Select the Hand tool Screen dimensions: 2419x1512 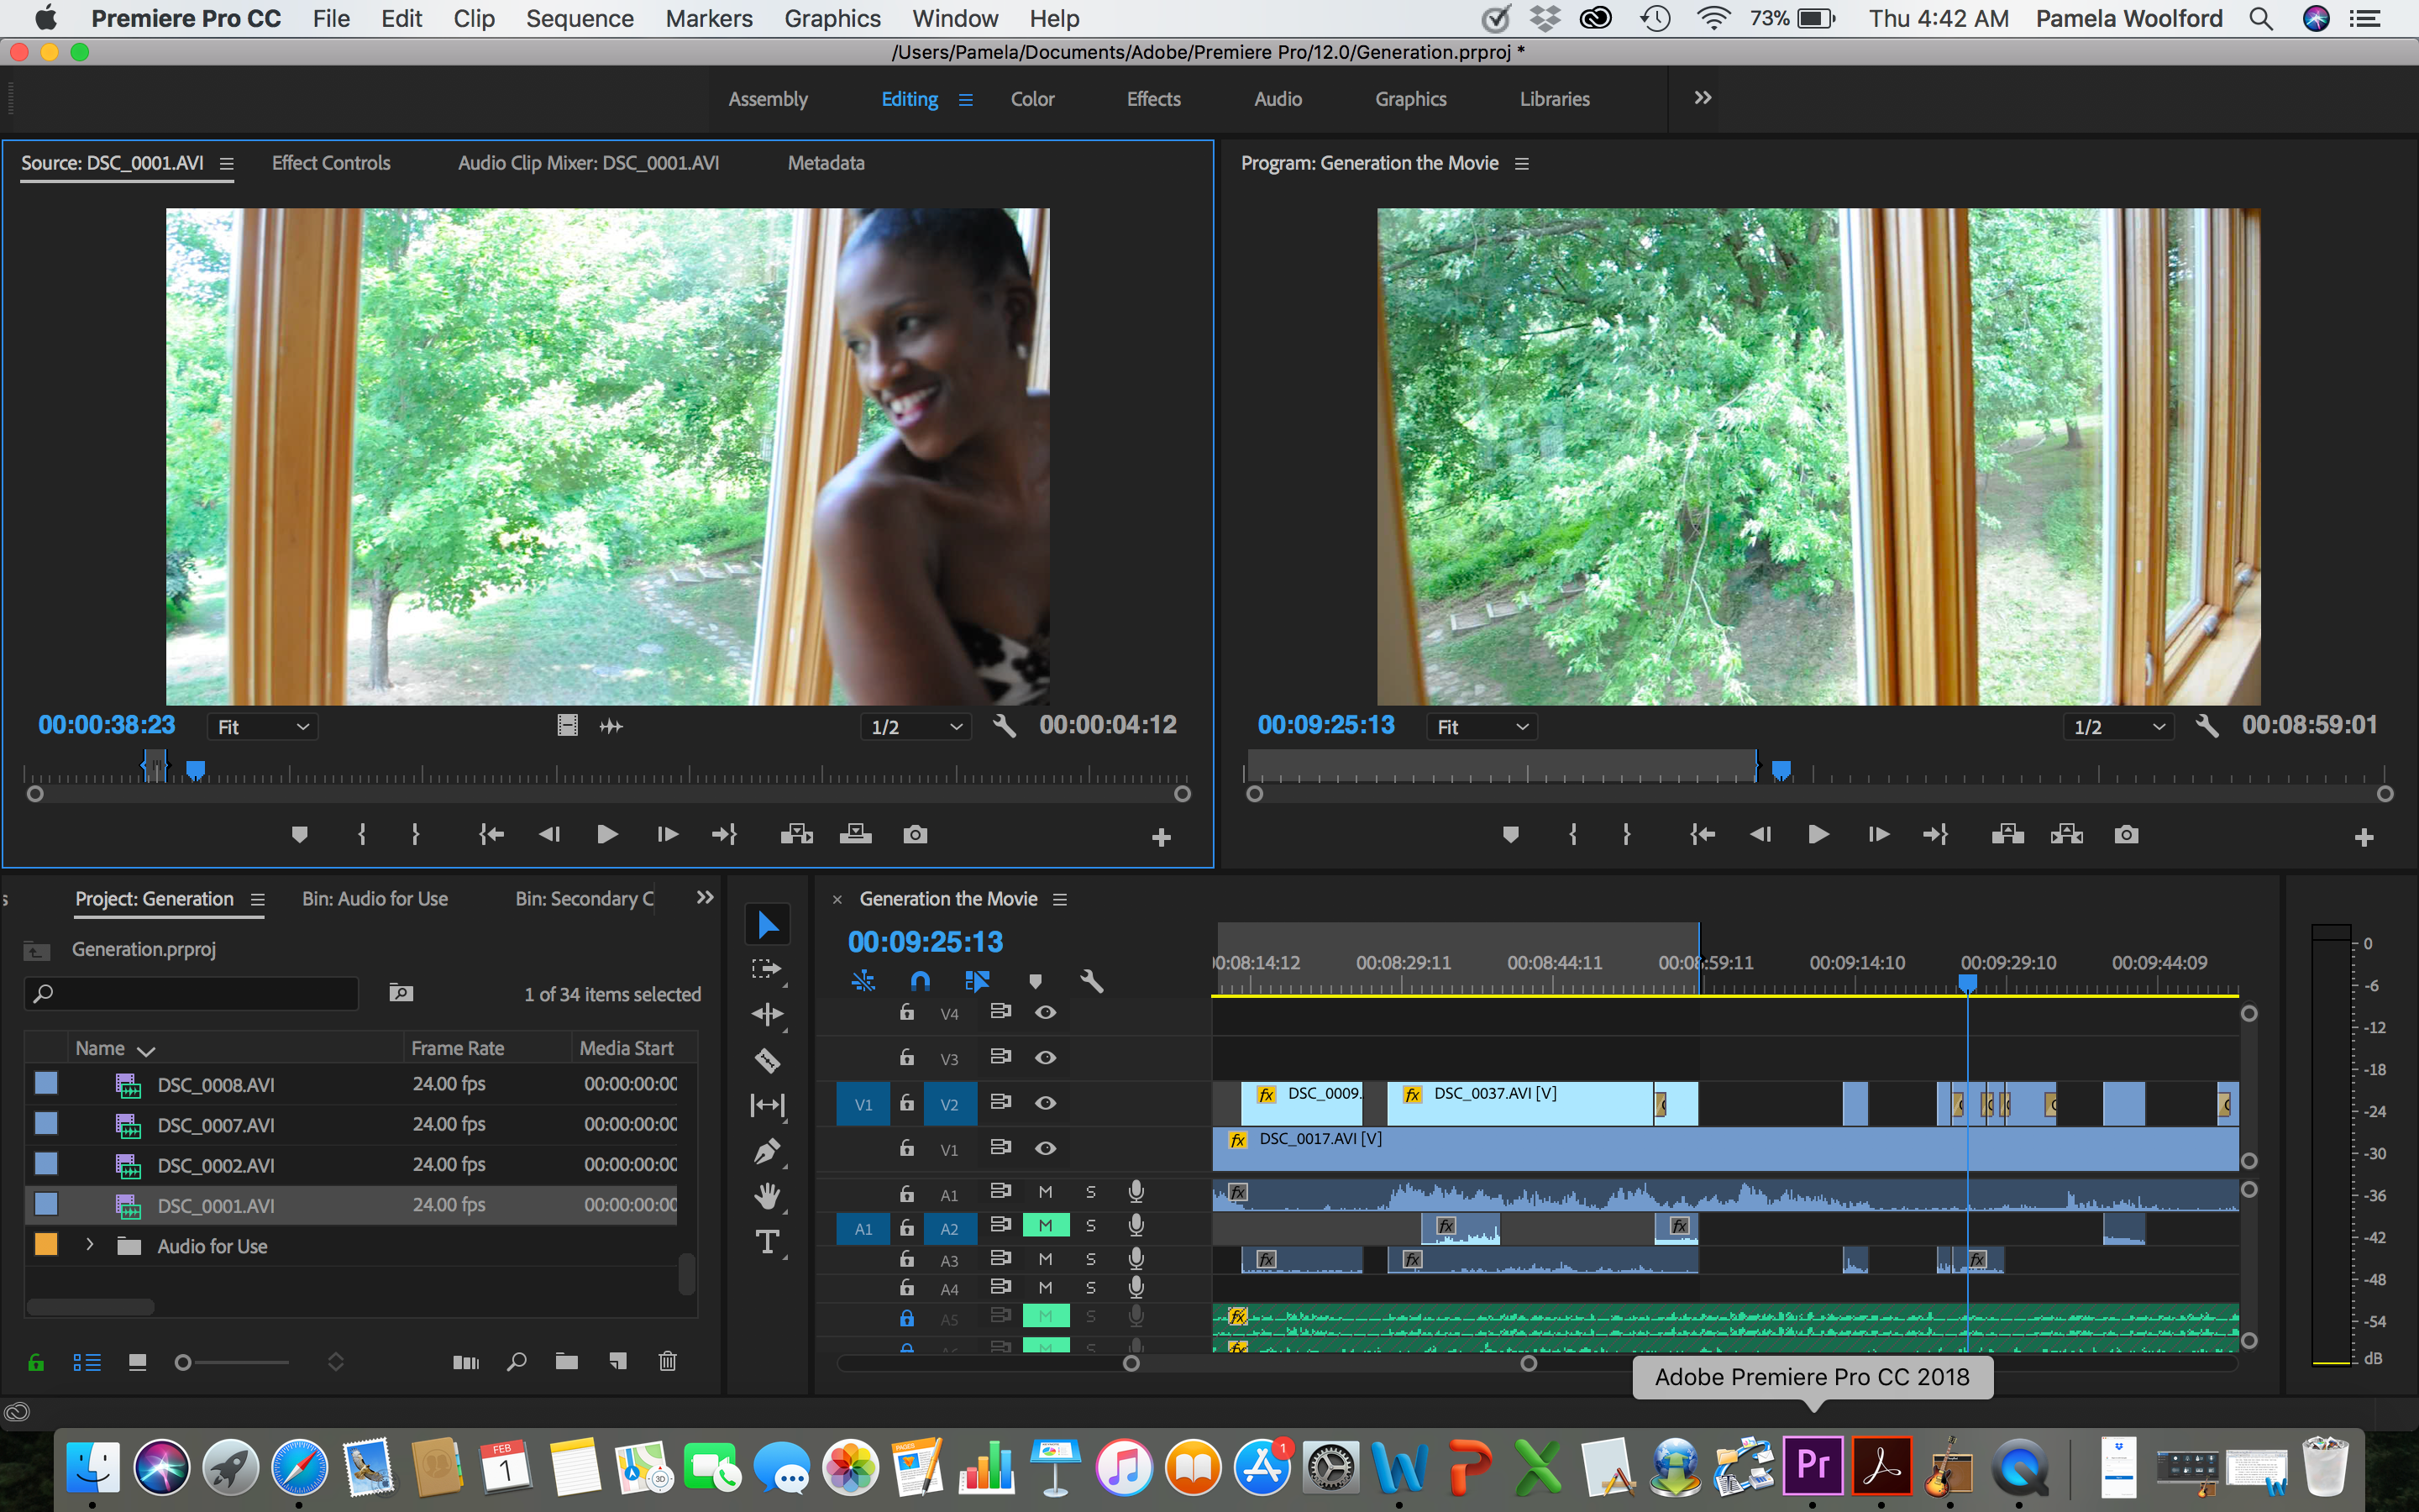[767, 1196]
